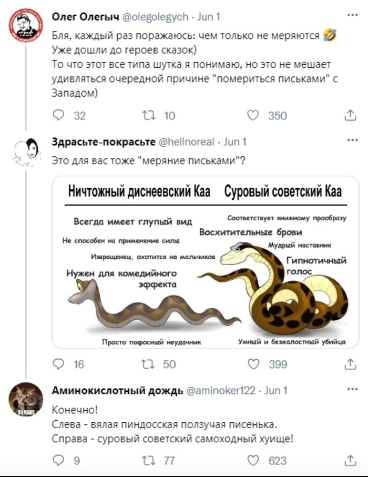Like the Здрасьте-покрасьте tweet
368x477 pixels.
point(254,364)
